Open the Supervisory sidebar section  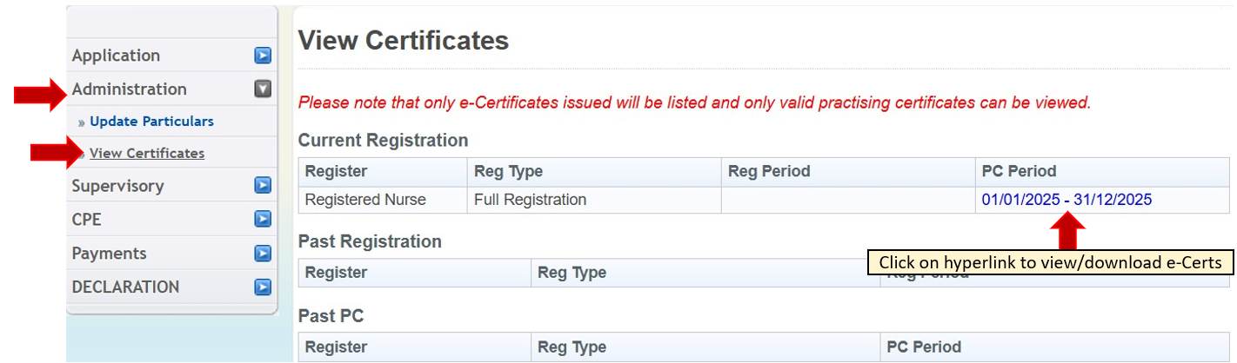coord(117,186)
